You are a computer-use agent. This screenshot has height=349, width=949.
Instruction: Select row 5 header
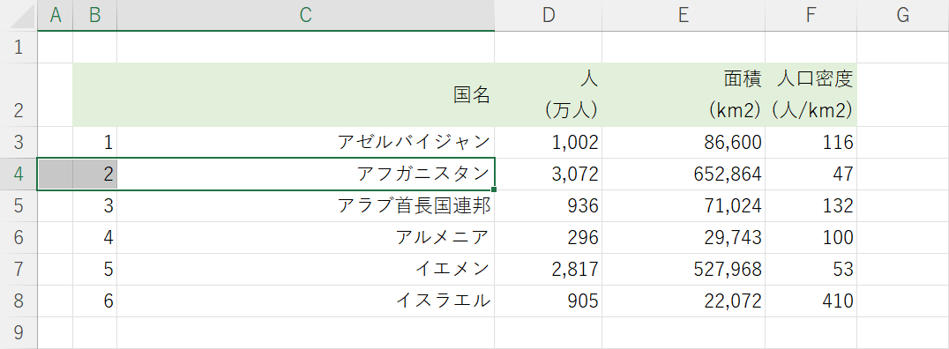click(19, 205)
